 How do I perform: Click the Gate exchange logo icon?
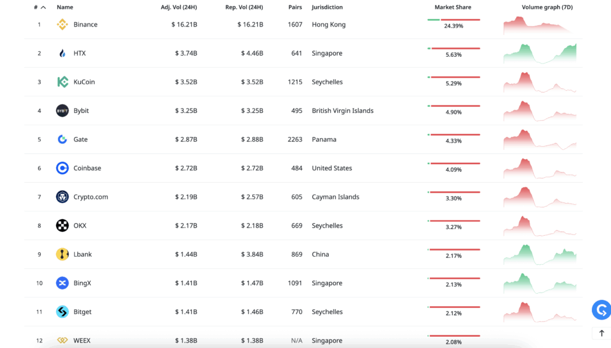(62, 139)
